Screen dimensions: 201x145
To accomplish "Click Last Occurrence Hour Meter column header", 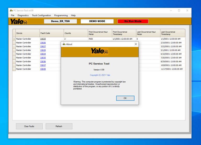I will [x=148, y=33].
